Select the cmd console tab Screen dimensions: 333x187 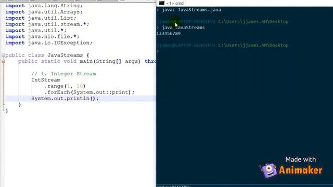[x=172, y=3]
